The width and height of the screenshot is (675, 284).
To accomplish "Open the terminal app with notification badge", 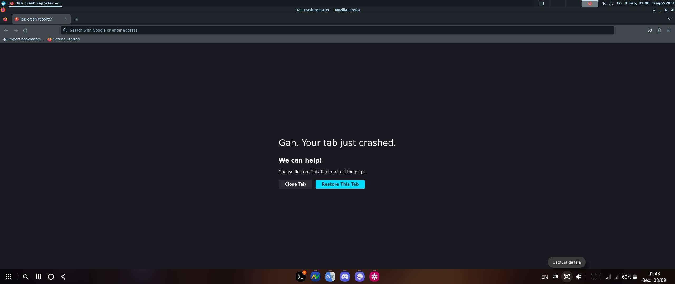I will (x=300, y=276).
